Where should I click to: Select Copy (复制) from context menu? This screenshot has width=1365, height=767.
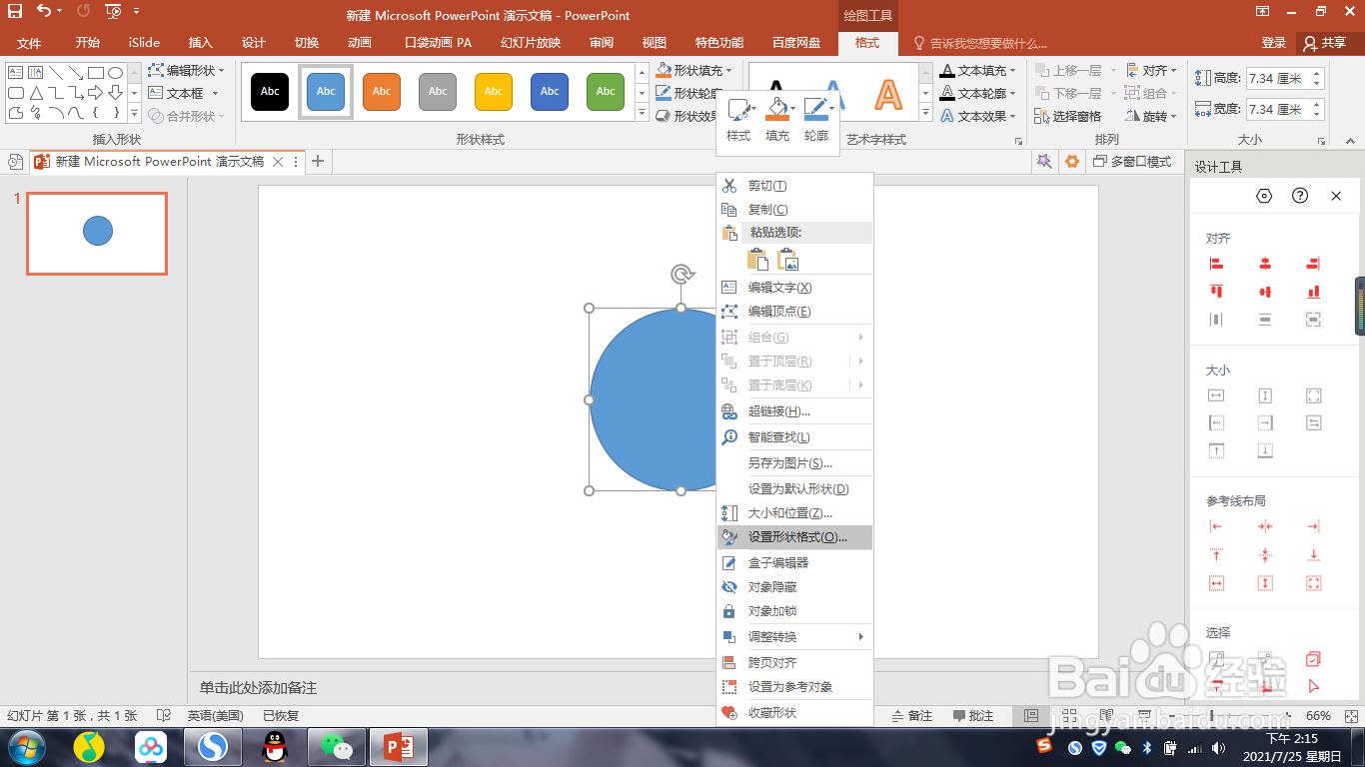[x=795, y=210]
